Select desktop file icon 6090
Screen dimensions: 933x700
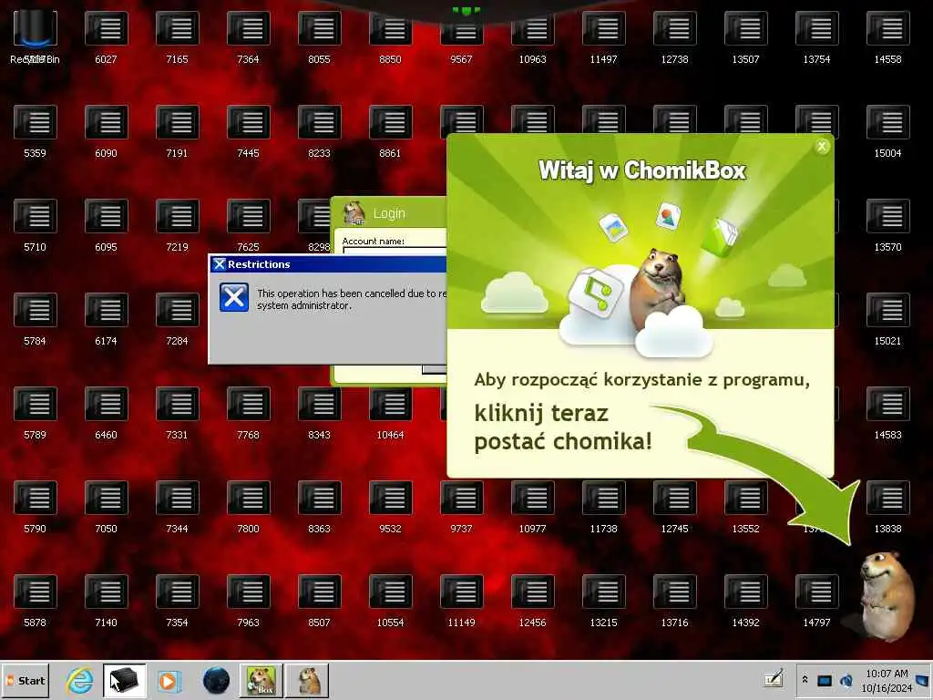click(106, 131)
